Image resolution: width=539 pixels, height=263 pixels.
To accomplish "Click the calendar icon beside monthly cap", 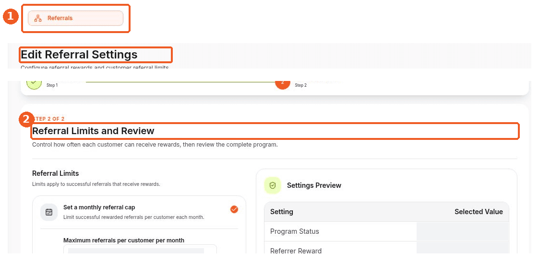I will [x=49, y=212].
